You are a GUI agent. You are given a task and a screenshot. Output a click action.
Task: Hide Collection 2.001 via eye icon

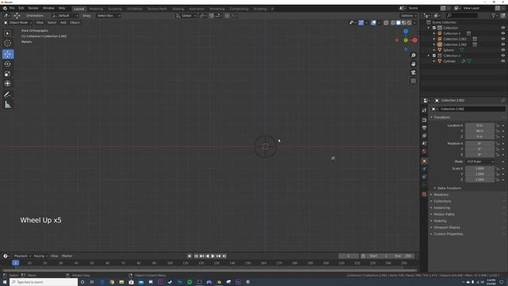tap(502, 39)
